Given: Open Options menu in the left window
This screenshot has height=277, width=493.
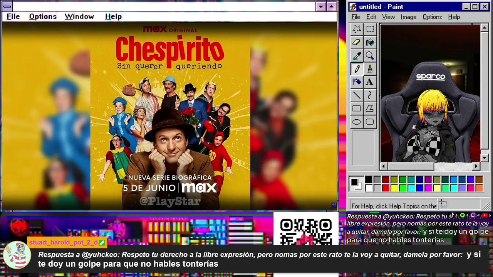Looking at the screenshot, I should tap(43, 17).
